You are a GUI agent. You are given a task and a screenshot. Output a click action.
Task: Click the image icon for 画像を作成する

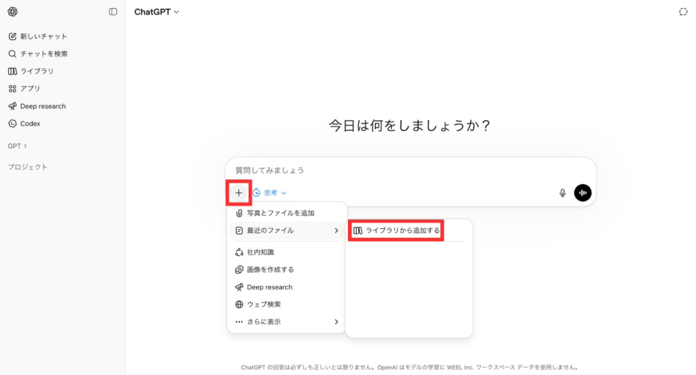(239, 270)
